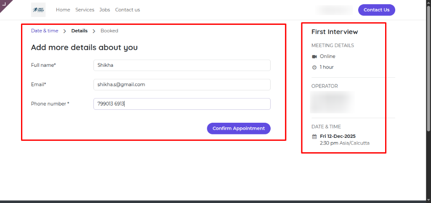This screenshot has height=203, width=431.
Task: Focus the Full name field containing Shikha
Action: pos(182,65)
